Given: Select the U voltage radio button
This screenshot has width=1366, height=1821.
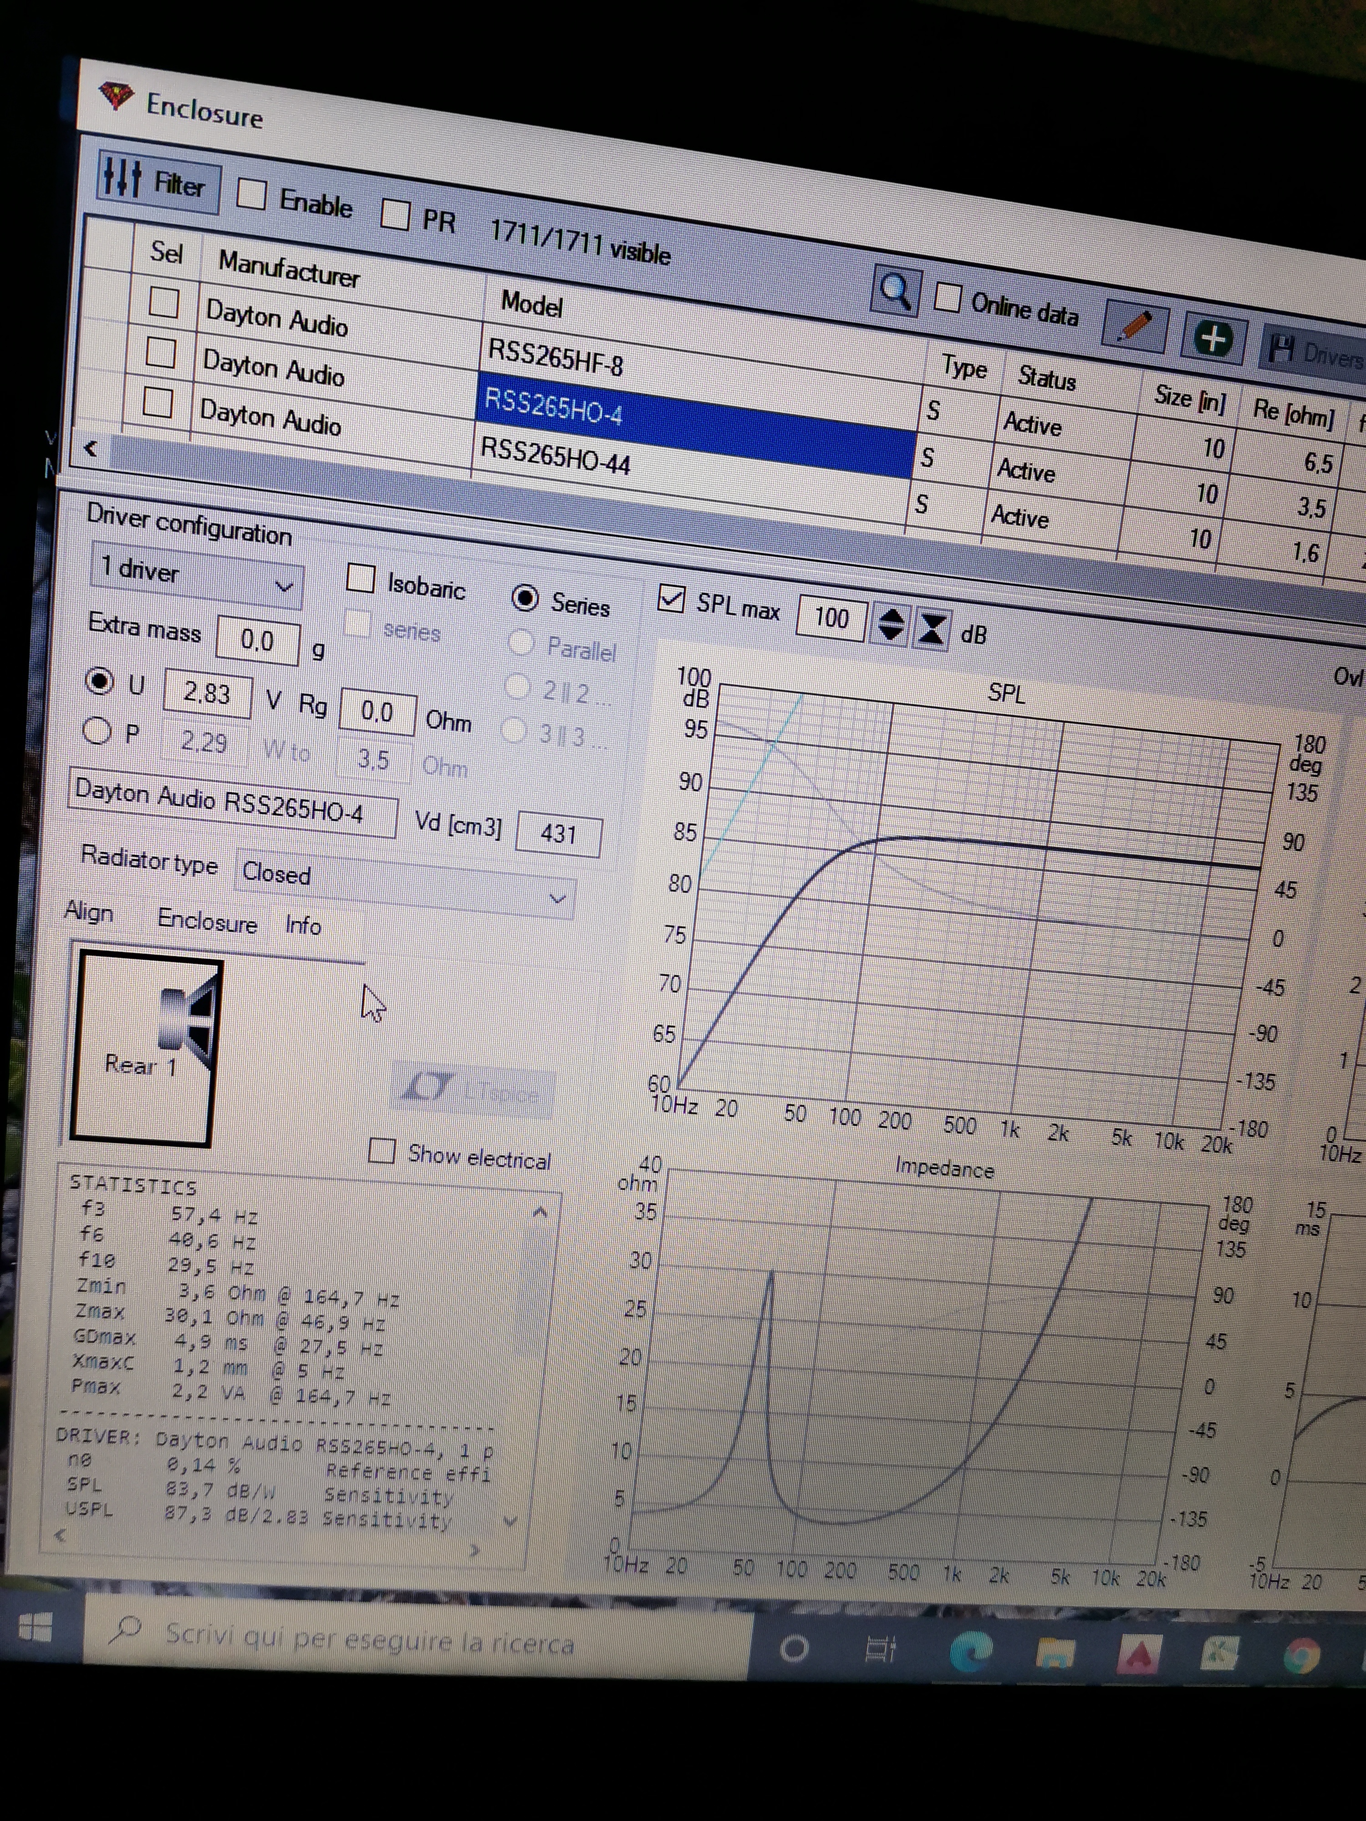Looking at the screenshot, I should point(100,681).
